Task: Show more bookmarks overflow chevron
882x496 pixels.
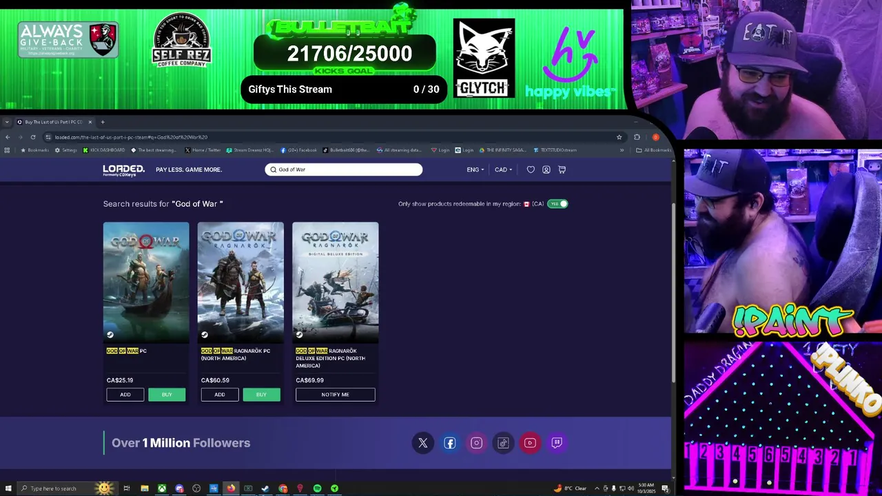Action: point(622,150)
